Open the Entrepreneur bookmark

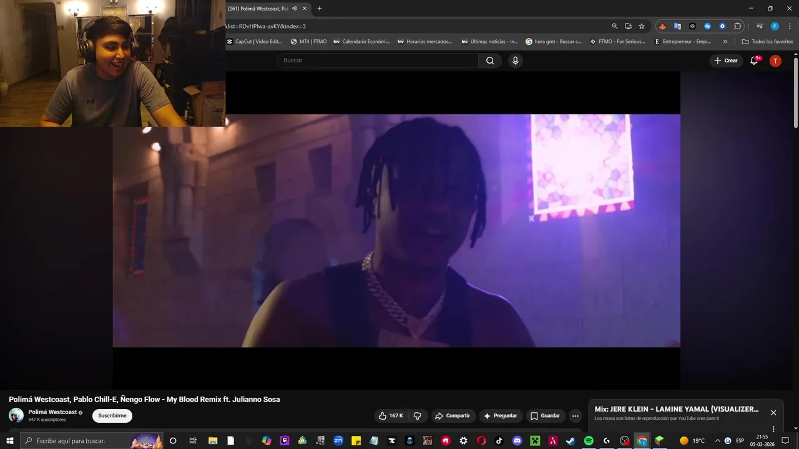pyautogui.click(x=682, y=42)
